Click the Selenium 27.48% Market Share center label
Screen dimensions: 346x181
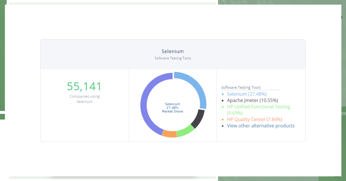pos(172,108)
